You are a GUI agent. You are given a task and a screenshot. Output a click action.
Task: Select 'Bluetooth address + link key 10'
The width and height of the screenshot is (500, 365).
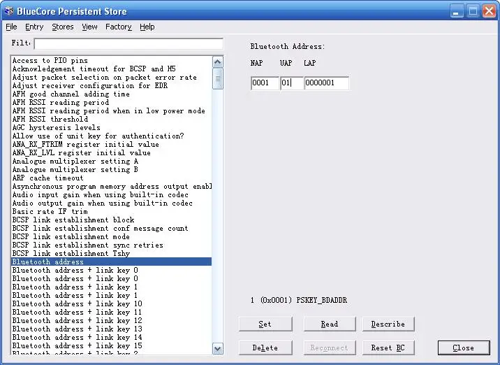pyautogui.click(x=111, y=303)
